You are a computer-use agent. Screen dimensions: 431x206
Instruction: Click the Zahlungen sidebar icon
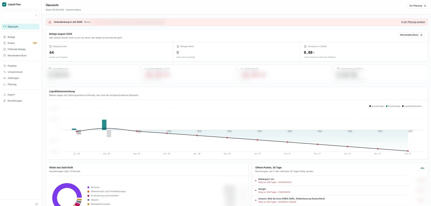(x=5, y=78)
